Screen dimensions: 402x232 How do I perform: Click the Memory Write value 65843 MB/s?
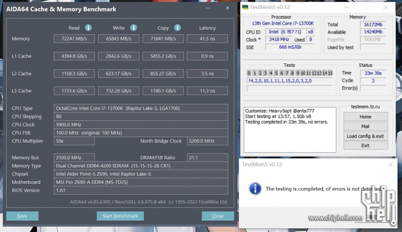coord(118,38)
